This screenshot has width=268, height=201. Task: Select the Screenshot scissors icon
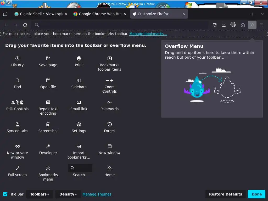(x=48, y=124)
